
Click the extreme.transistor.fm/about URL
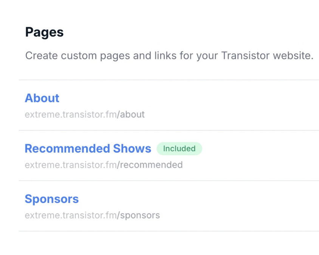tap(85, 114)
